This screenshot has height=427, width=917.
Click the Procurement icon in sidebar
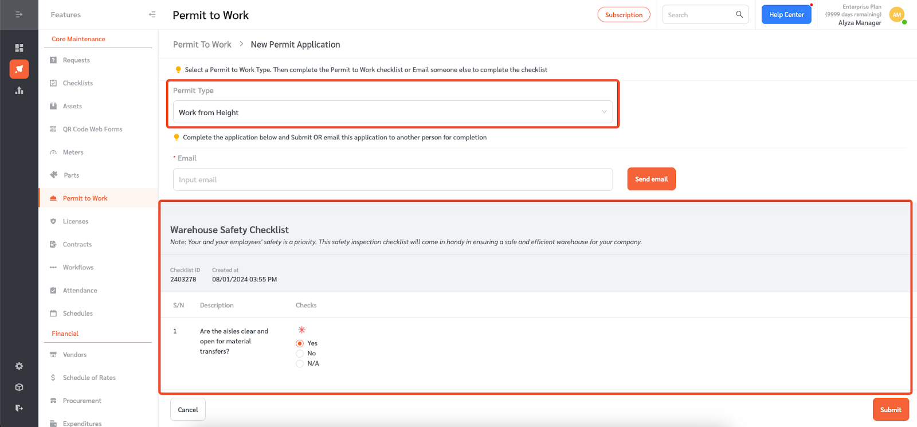click(x=53, y=401)
